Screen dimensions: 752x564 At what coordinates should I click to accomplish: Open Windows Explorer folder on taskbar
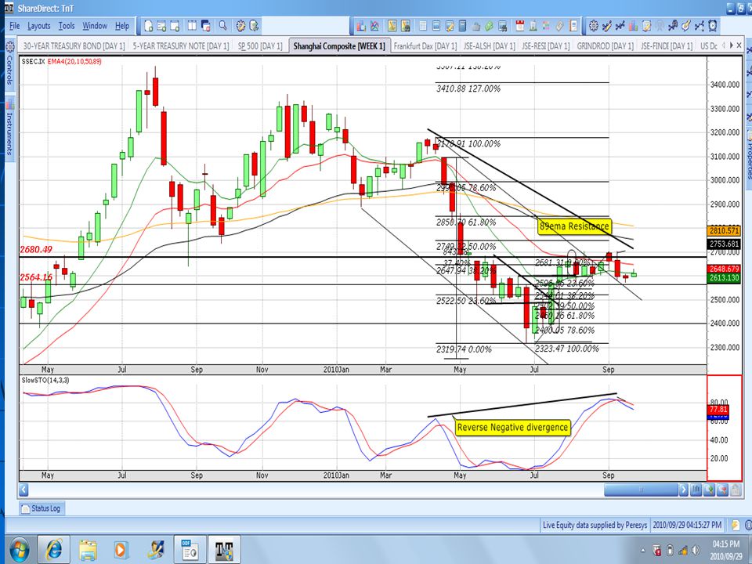[88, 549]
